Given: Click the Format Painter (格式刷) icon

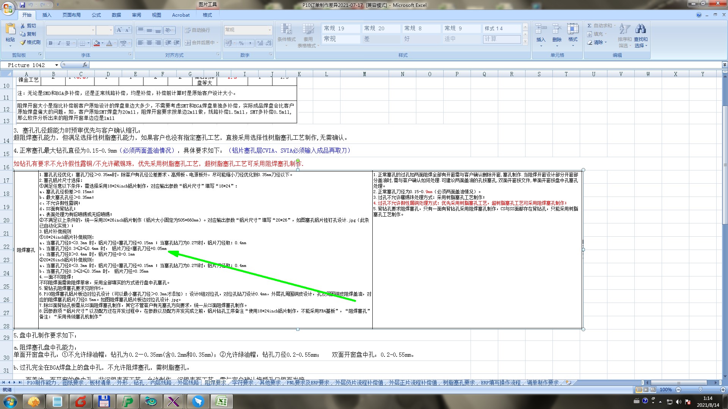Looking at the screenshot, I should click(x=23, y=42).
